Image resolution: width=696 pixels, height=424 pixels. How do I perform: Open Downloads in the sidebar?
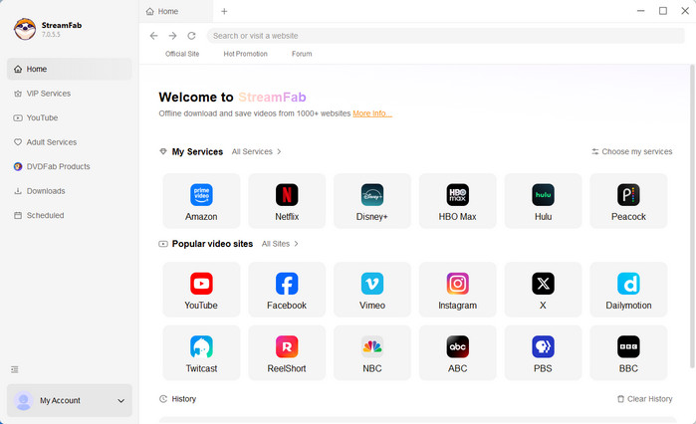click(x=70, y=191)
